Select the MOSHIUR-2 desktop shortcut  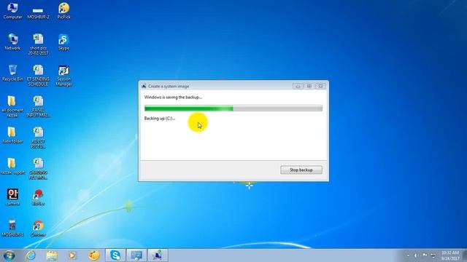(x=38, y=12)
